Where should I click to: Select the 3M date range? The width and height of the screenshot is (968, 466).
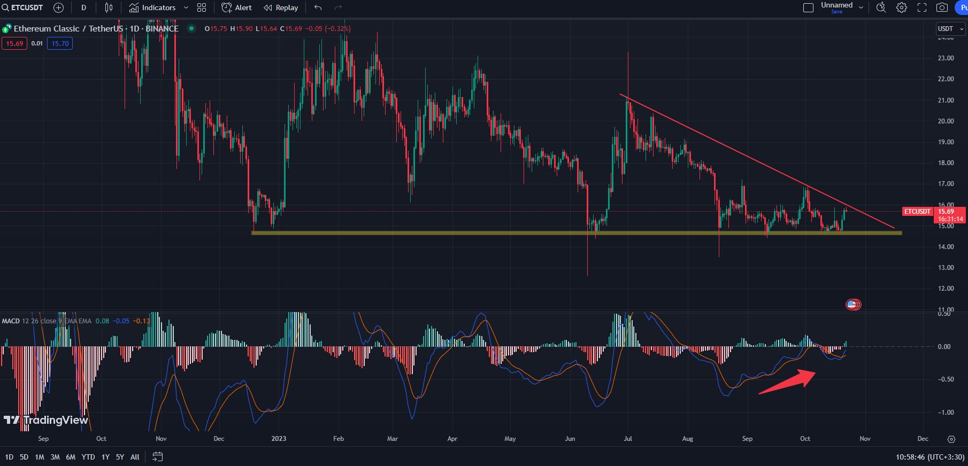tap(55, 457)
